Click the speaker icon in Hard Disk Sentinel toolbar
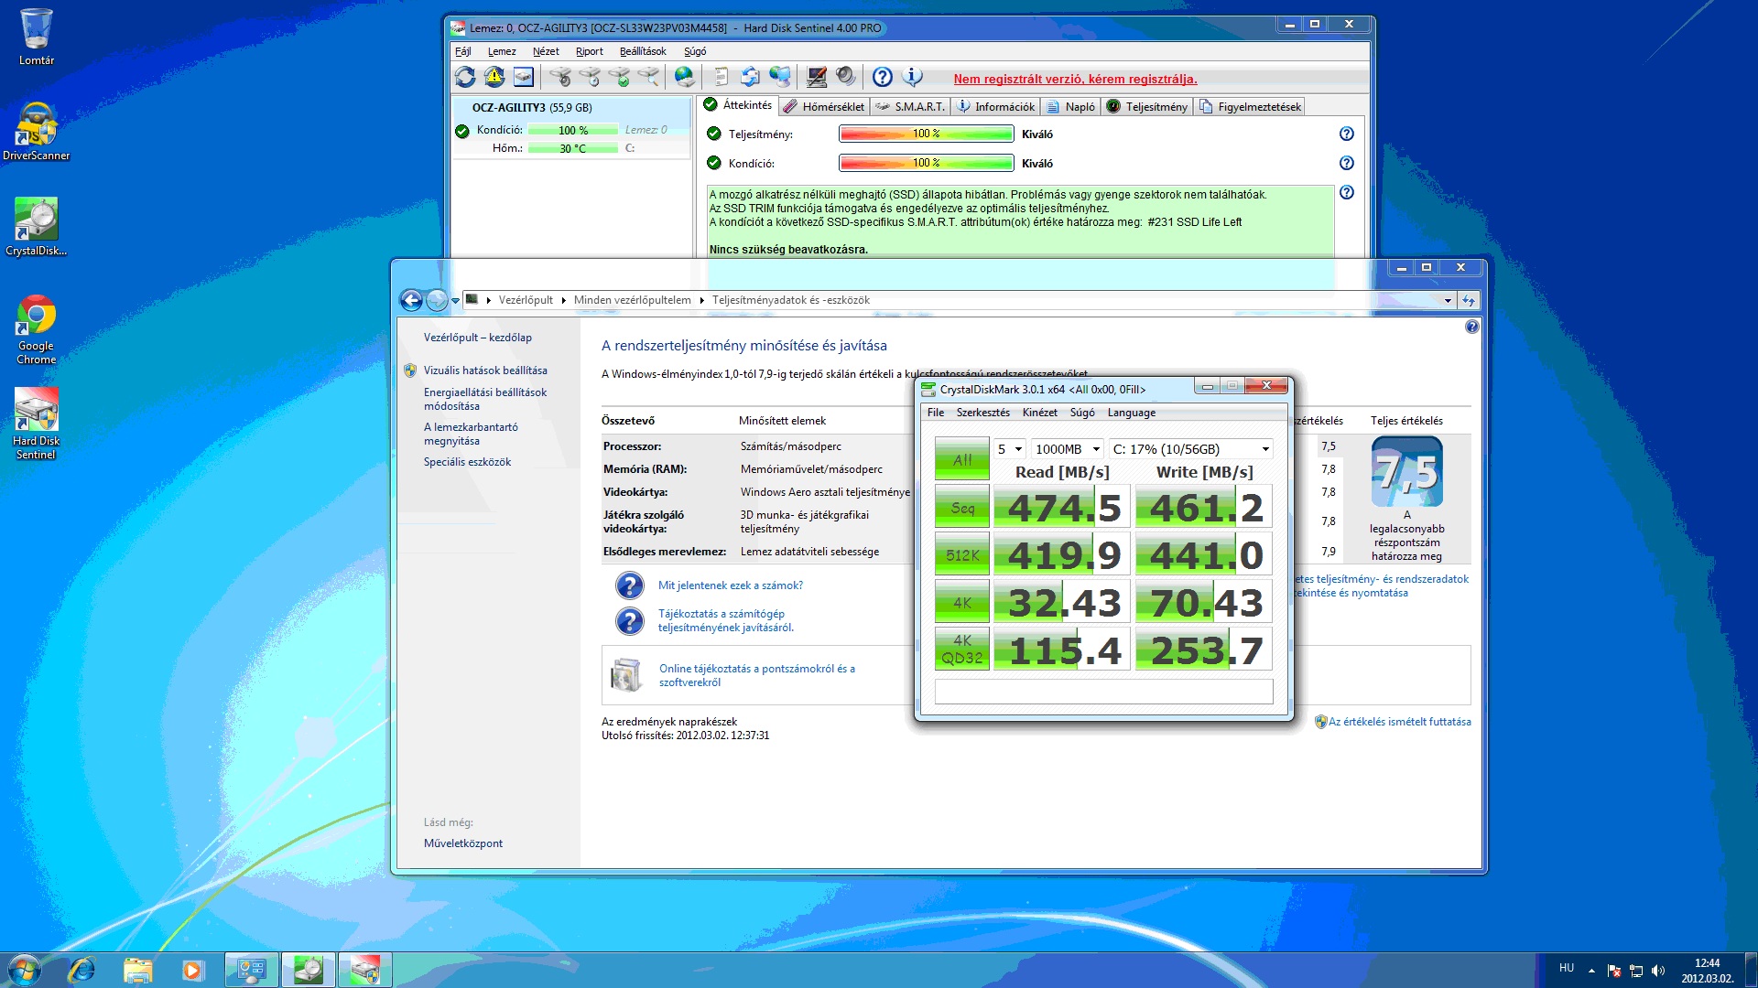Screen dimensions: 1758x988 846,78
